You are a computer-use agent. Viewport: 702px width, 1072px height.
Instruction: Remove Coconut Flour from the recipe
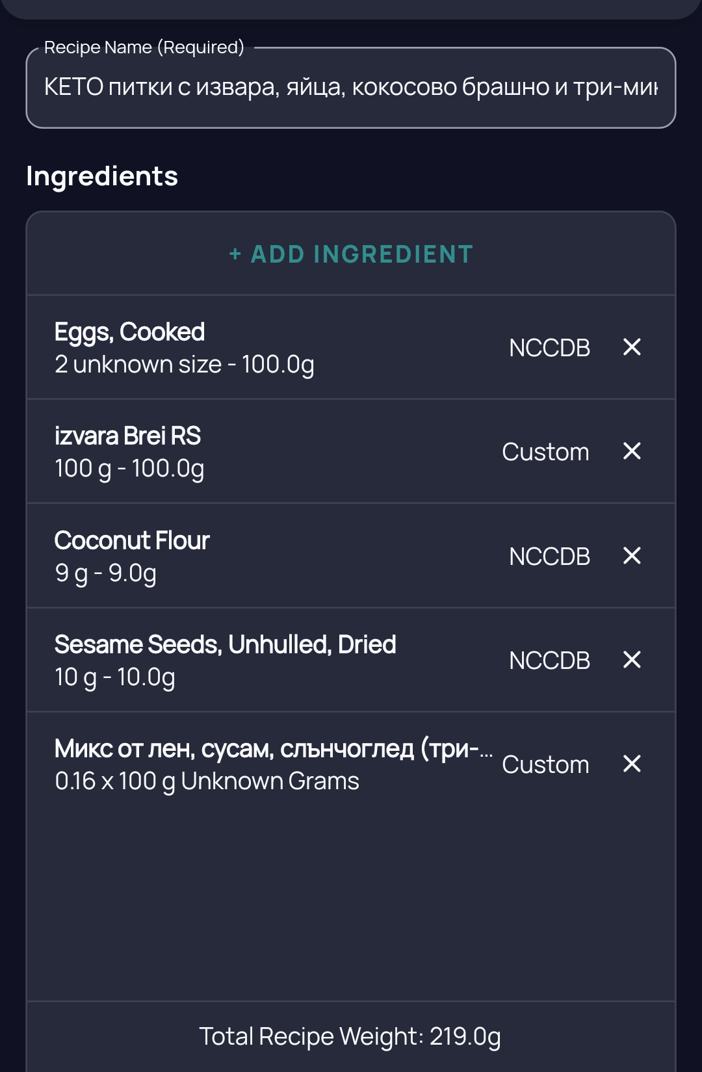[x=632, y=556]
